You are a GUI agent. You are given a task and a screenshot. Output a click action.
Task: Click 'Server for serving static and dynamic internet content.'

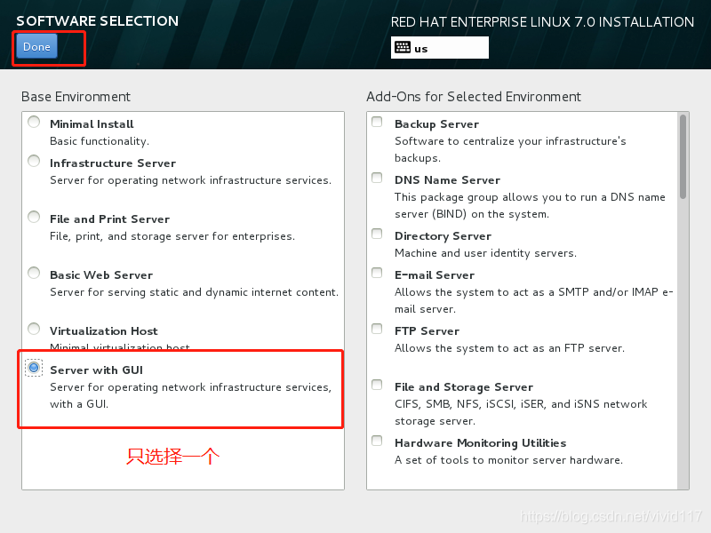(194, 292)
